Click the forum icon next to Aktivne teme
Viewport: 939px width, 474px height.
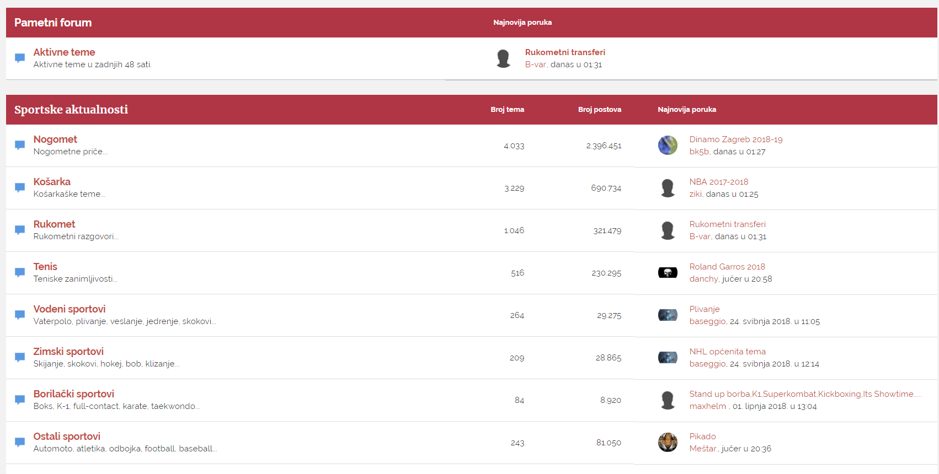(x=20, y=58)
